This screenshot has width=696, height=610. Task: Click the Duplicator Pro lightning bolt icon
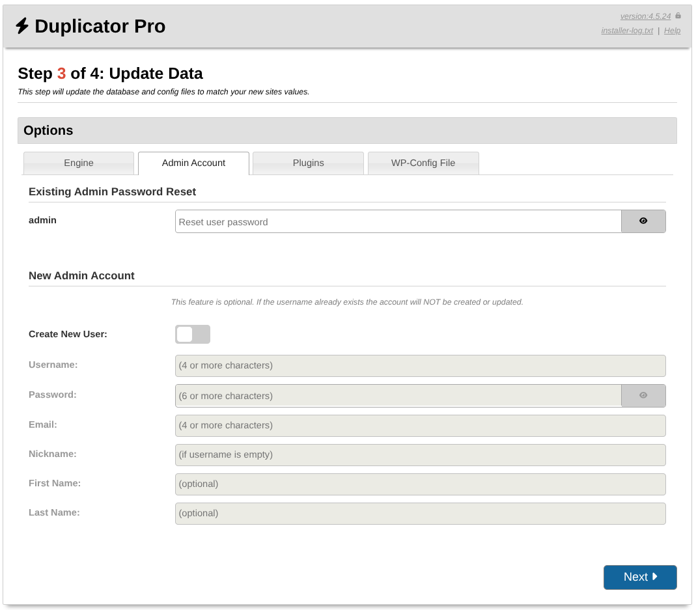22,26
